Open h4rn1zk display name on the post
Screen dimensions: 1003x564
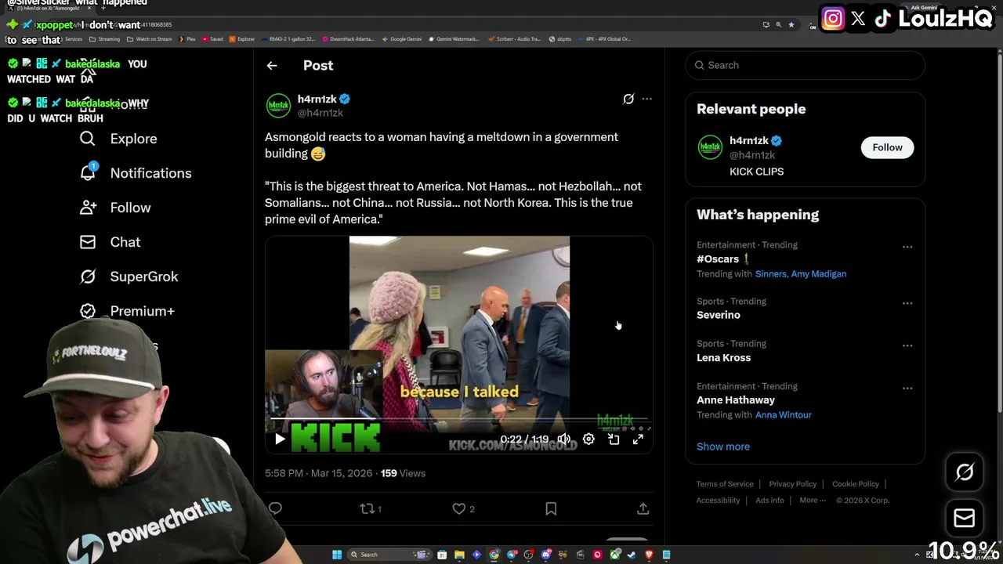(x=317, y=99)
